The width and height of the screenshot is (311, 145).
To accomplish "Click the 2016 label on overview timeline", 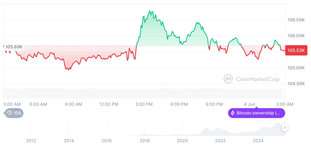I will [x=107, y=141].
